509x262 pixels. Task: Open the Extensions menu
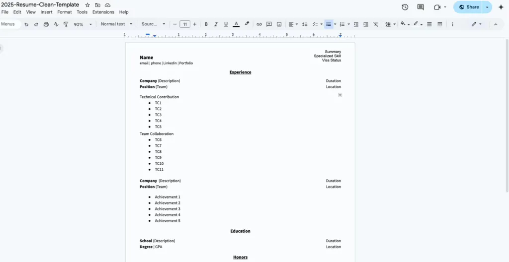[103, 12]
